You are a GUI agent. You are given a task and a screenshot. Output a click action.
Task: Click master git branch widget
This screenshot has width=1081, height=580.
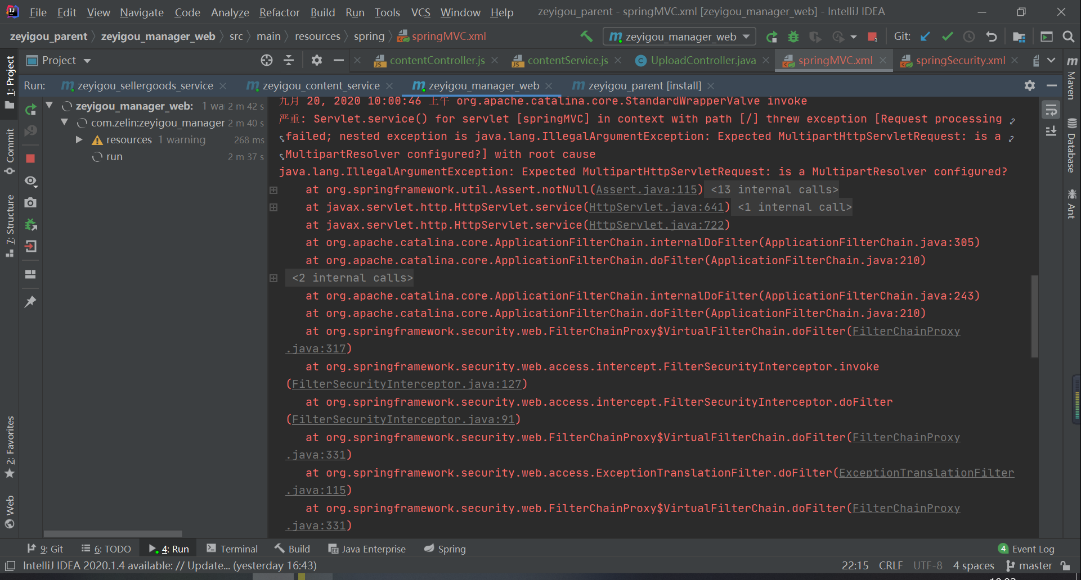pyautogui.click(x=1029, y=565)
